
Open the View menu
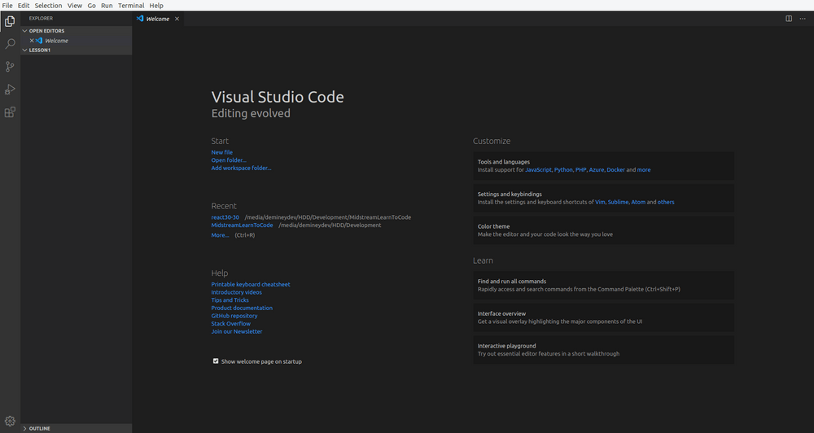[75, 5]
